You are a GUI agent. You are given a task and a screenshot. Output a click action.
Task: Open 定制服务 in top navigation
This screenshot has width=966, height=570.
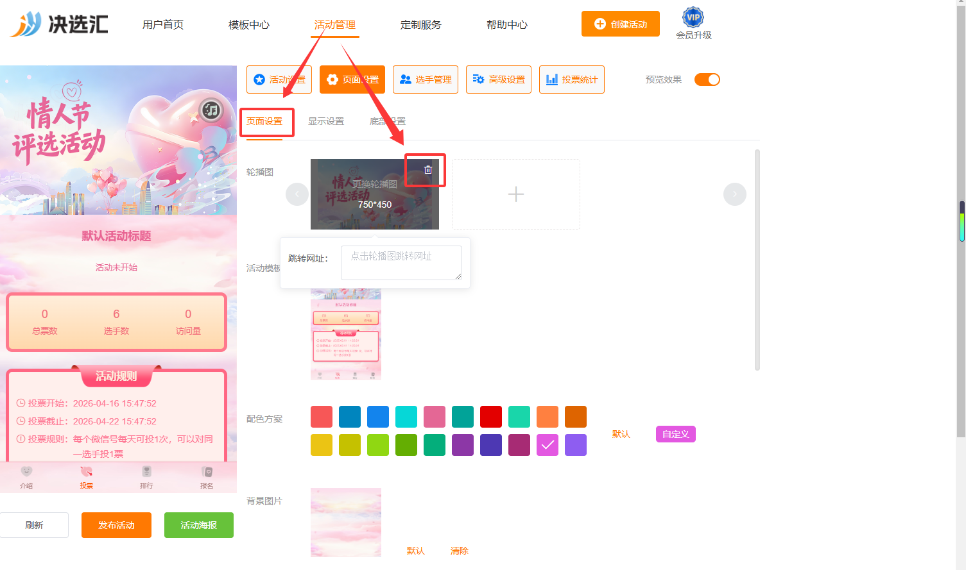tap(421, 24)
